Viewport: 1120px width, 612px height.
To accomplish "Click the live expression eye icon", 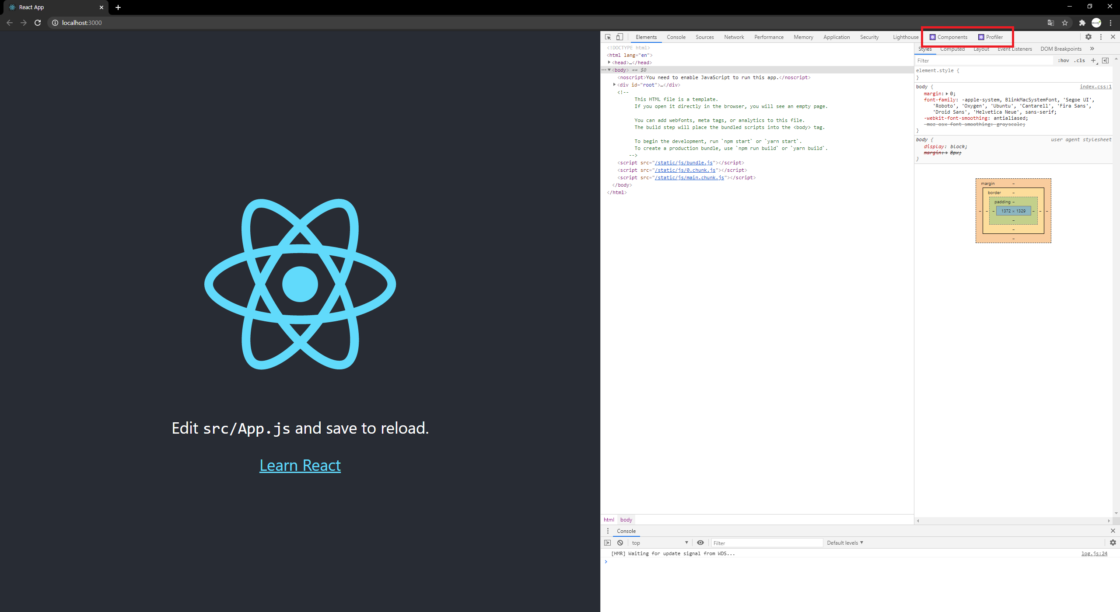I will tap(700, 542).
